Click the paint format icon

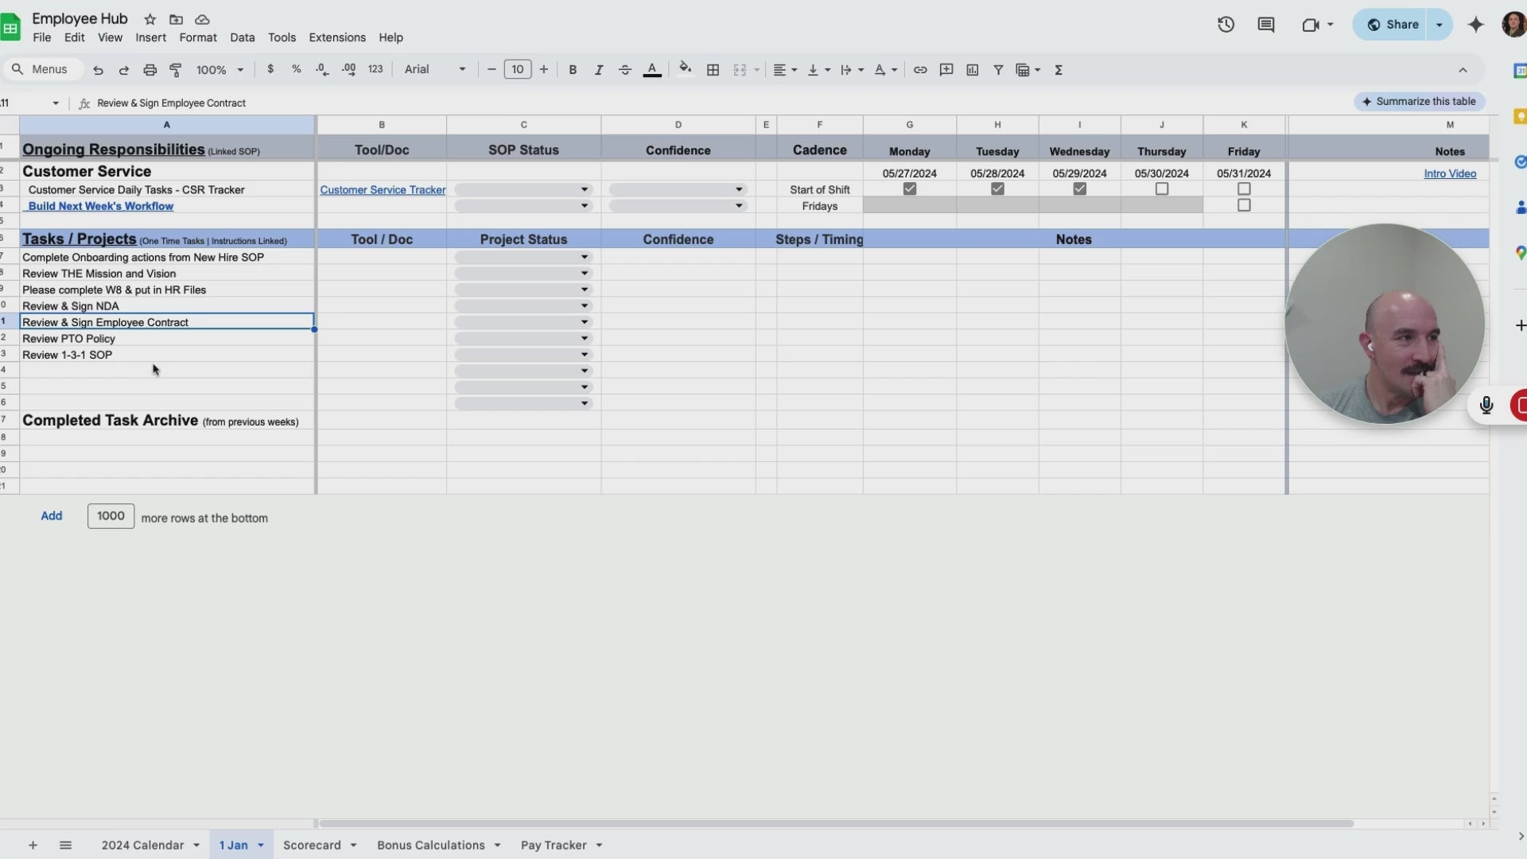176,70
